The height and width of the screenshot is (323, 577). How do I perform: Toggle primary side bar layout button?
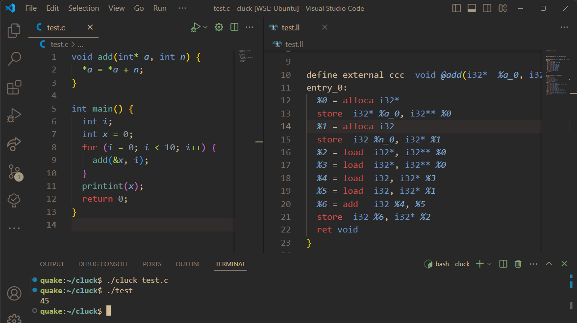pyautogui.click(x=456, y=8)
